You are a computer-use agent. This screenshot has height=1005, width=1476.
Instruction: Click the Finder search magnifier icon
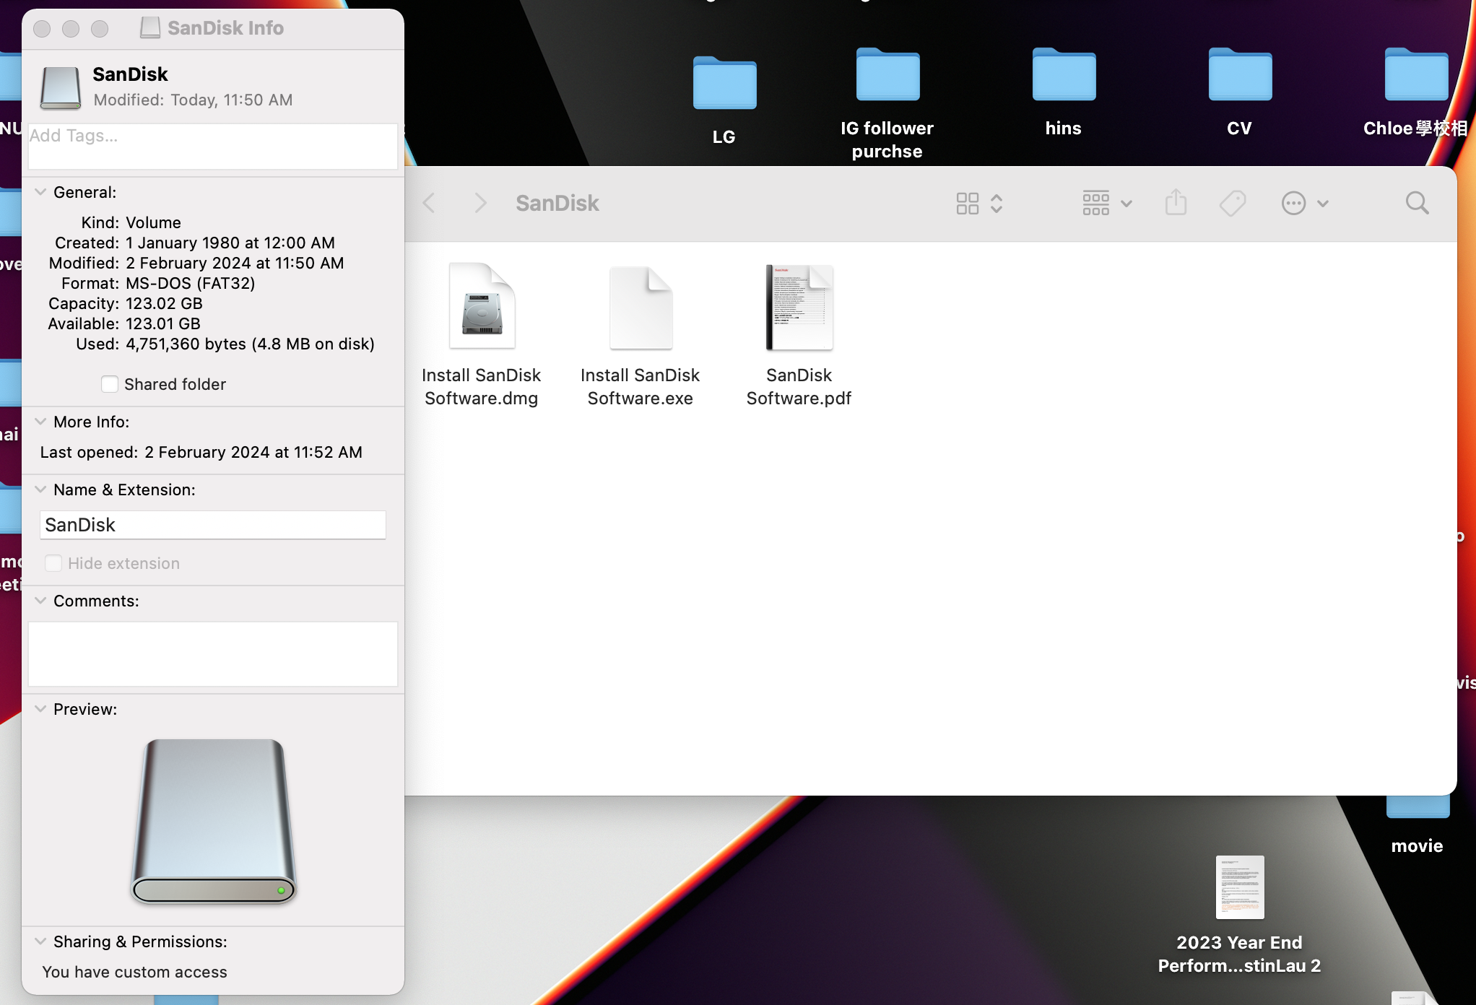click(x=1417, y=203)
